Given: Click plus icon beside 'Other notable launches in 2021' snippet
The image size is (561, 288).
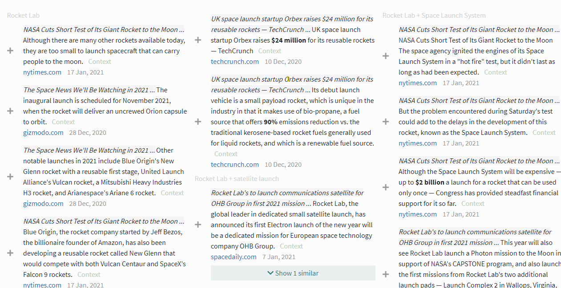Looking at the screenshot, I should click(x=10, y=177).
